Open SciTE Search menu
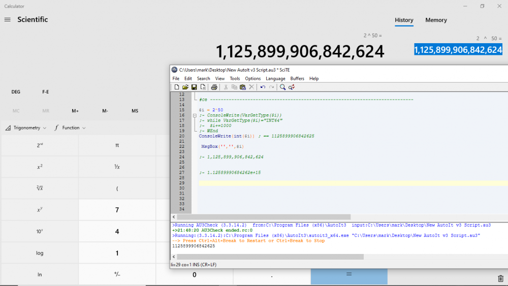The image size is (508, 286). tap(204, 79)
